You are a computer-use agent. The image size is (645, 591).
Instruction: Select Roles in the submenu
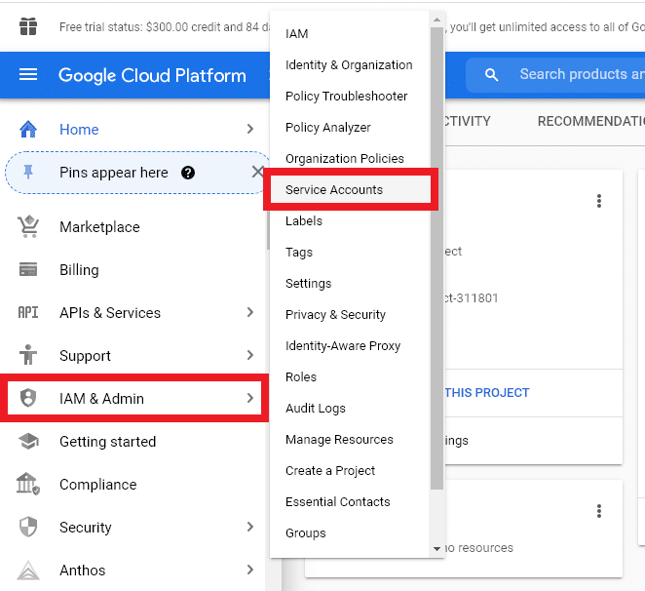coord(350,376)
